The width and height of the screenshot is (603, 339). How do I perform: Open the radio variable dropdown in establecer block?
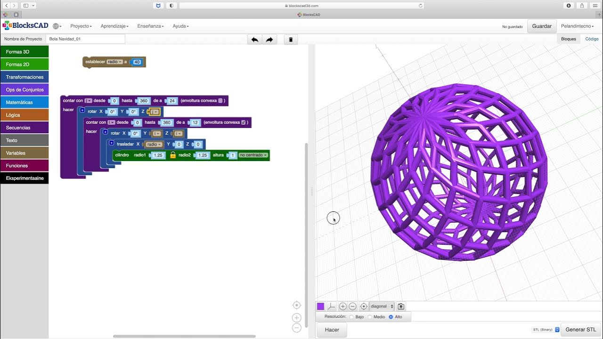[114, 62]
